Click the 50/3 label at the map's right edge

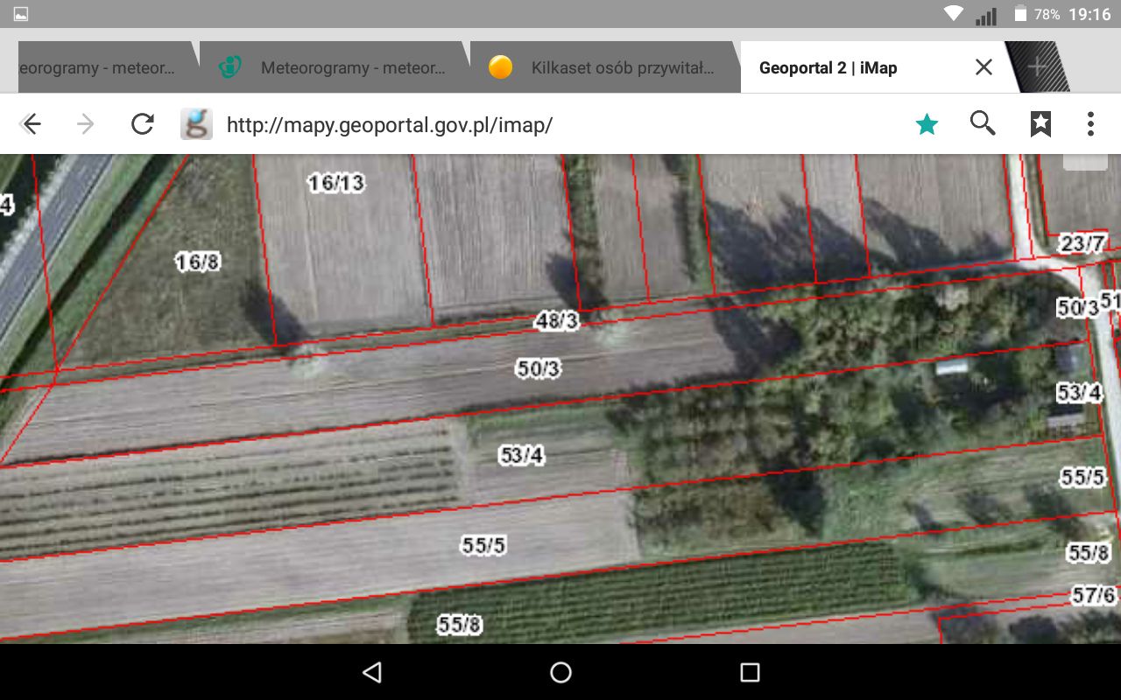coord(1078,307)
